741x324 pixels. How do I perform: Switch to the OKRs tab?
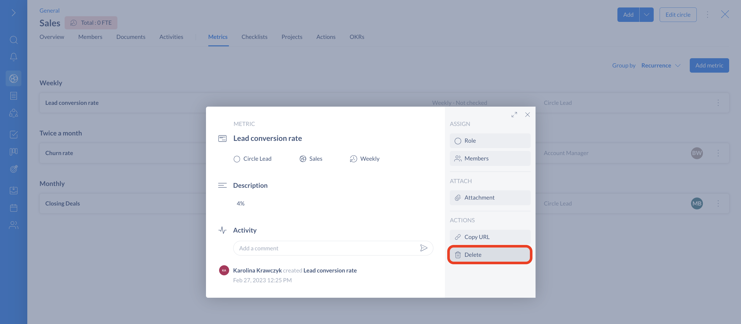[x=357, y=37]
